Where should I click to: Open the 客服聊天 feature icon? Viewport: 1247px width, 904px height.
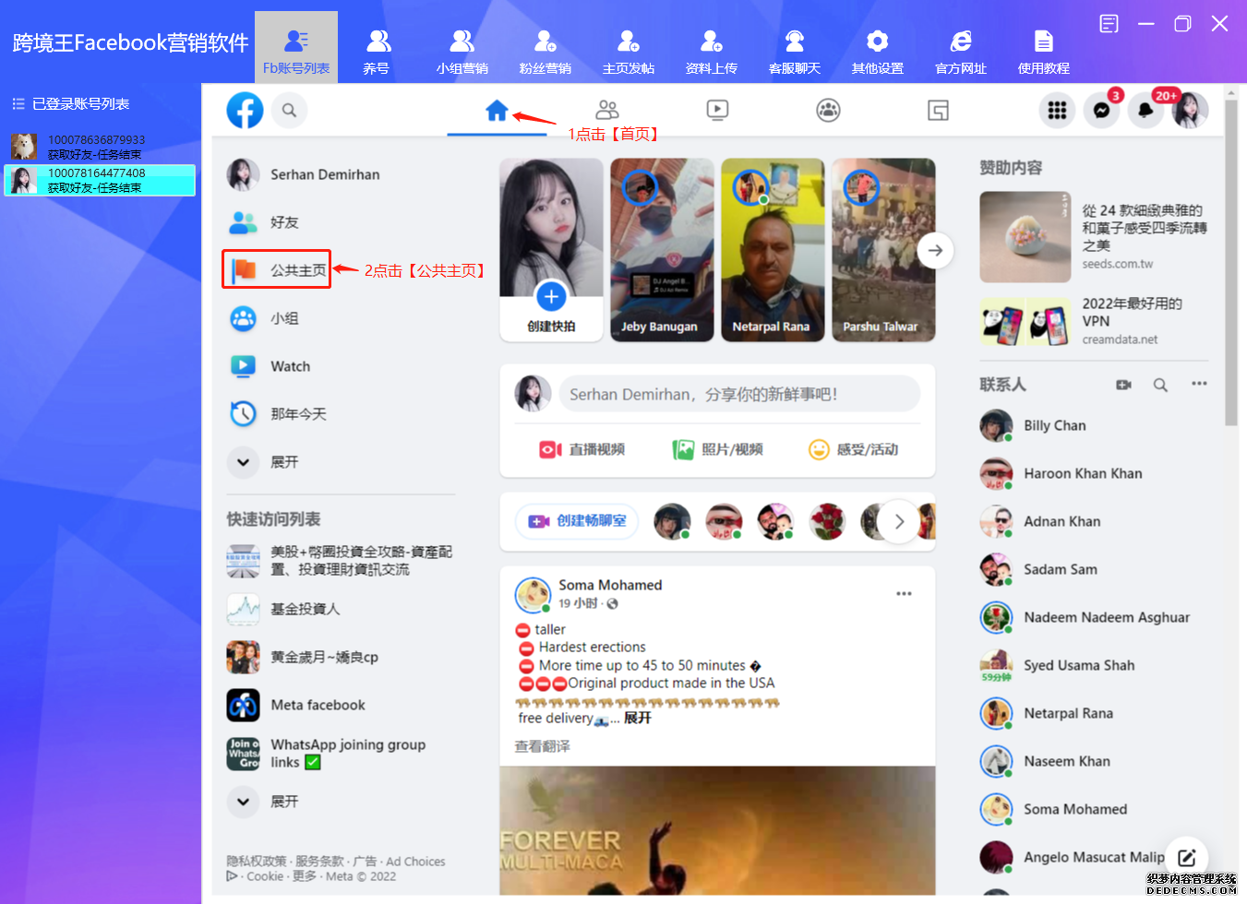tap(794, 46)
